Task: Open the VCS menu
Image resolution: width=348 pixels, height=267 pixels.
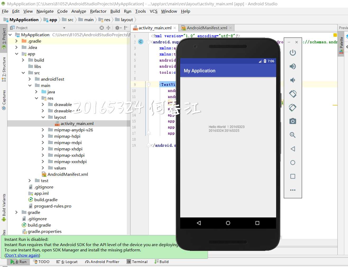Action: point(154,11)
